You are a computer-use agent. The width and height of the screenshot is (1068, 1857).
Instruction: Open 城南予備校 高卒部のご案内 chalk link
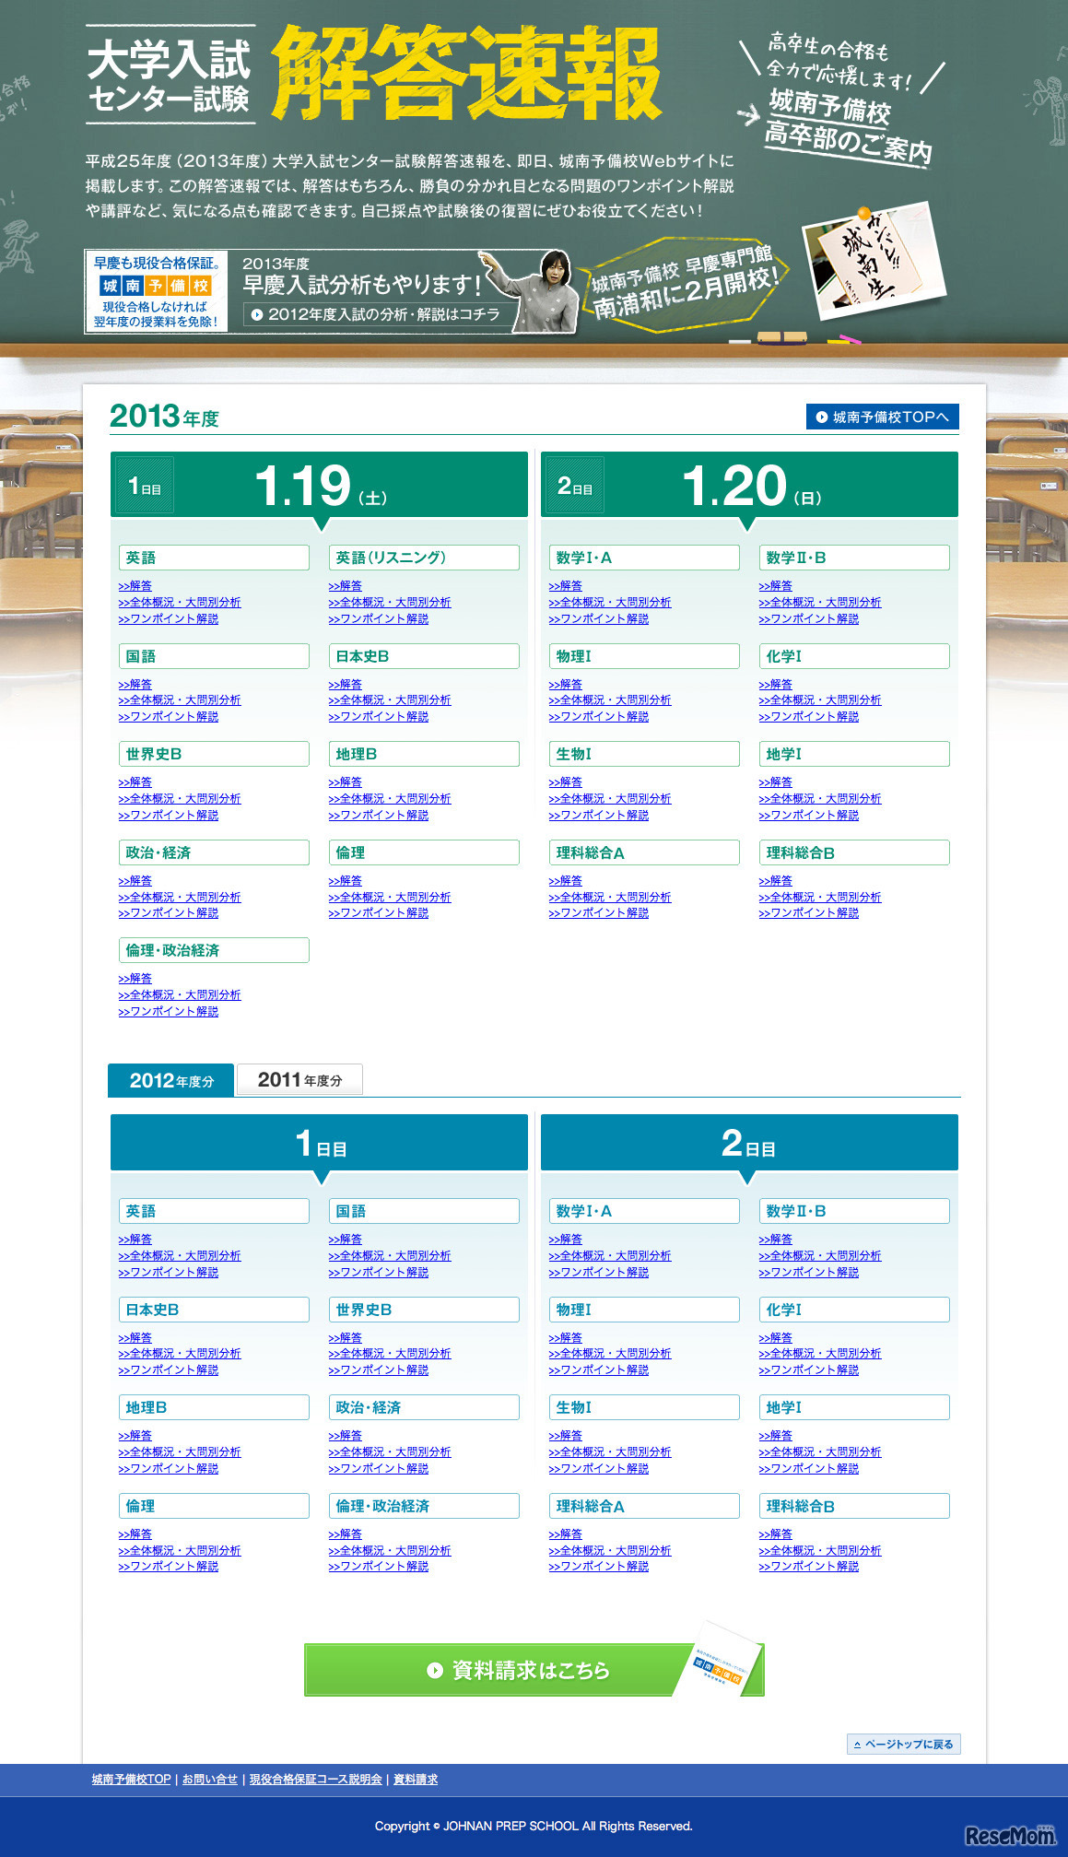point(848,126)
